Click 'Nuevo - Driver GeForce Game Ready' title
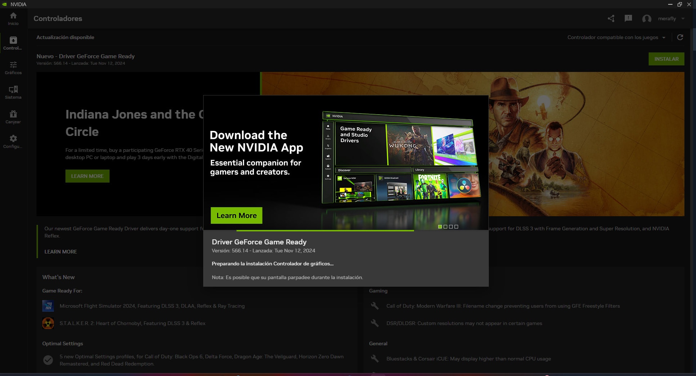696x376 pixels. [85, 56]
